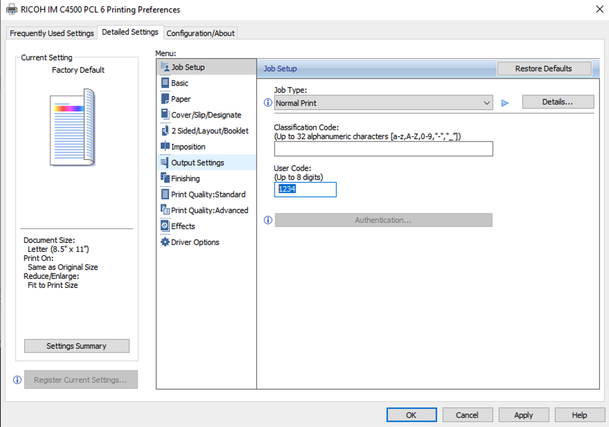Select Finishing in the menu list
Viewport: 609px width, 427px height.
click(x=206, y=179)
